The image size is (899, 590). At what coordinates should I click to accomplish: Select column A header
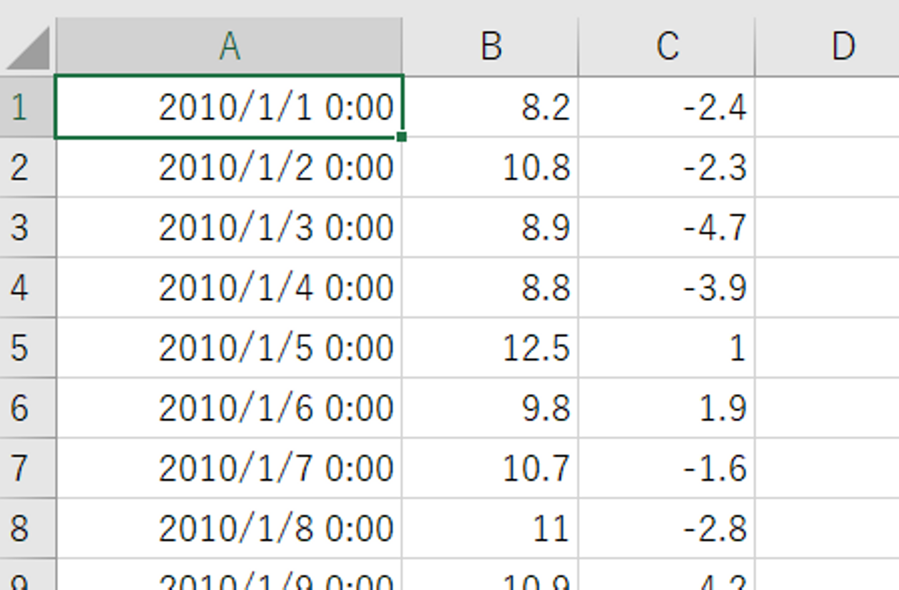[x=229, y=46]
